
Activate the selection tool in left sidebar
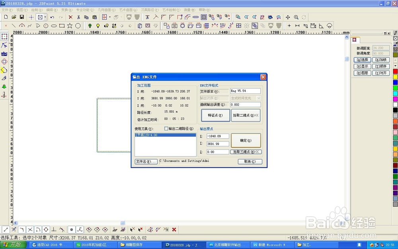coord(4,37)
